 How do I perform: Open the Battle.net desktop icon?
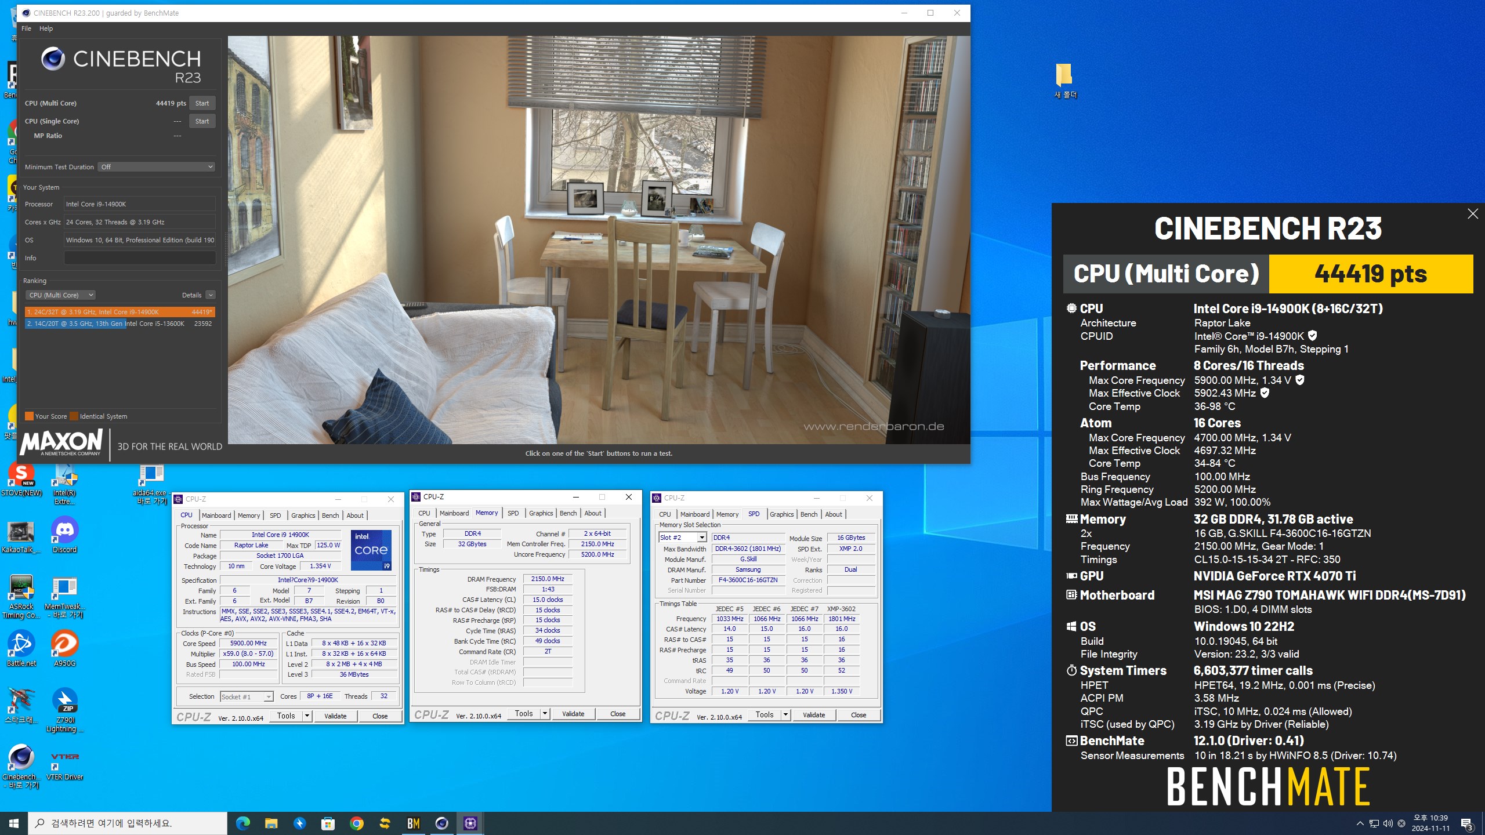pos(21,648)
